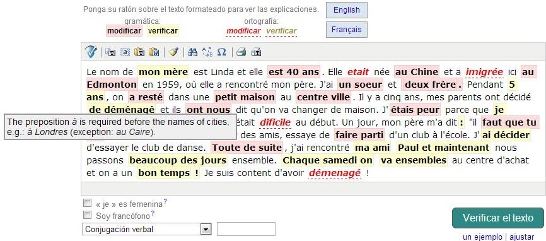Viewport: 546px width, 241px height.
Task: Open the Replace A-to-B icon
Action: coord(207,52)
